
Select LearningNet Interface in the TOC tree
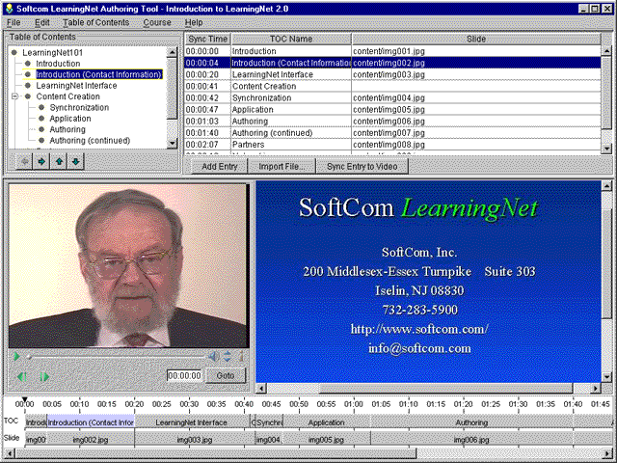pos(76,86)
